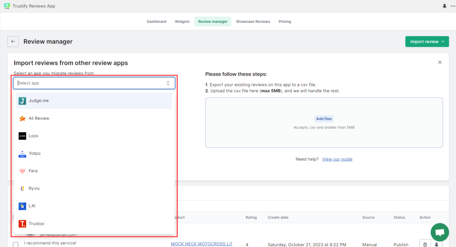Click the Action column header

pos(425,217)
